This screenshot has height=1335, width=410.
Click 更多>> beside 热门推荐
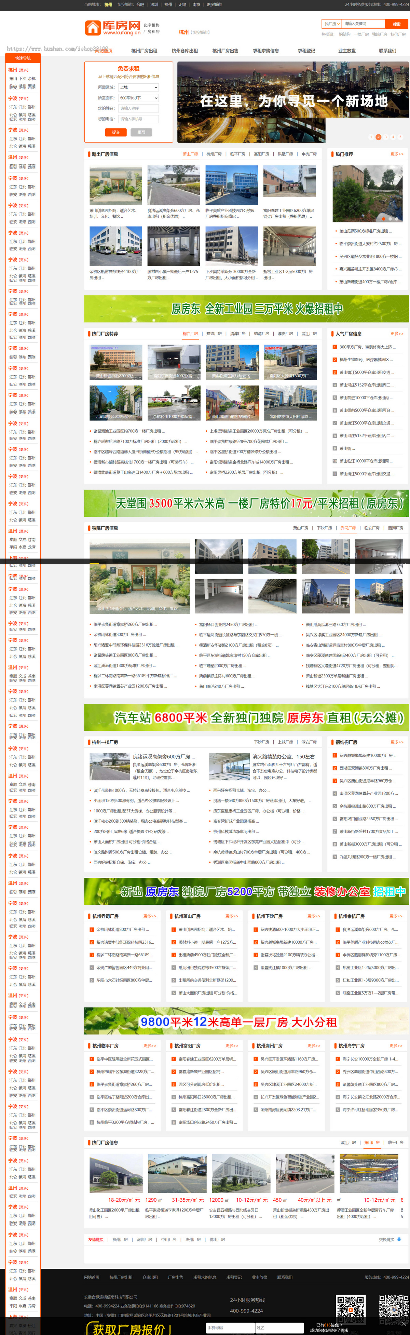click(397, 154)
